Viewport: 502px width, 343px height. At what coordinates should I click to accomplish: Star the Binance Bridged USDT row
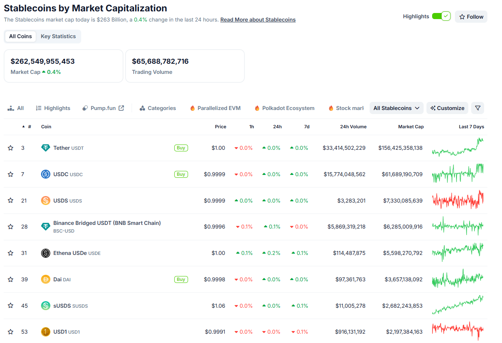(11, 227)
